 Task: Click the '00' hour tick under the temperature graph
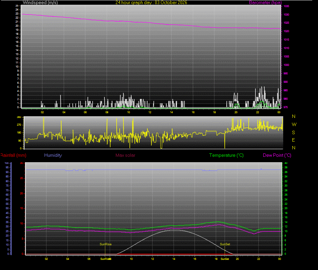(x=279, y=259)
